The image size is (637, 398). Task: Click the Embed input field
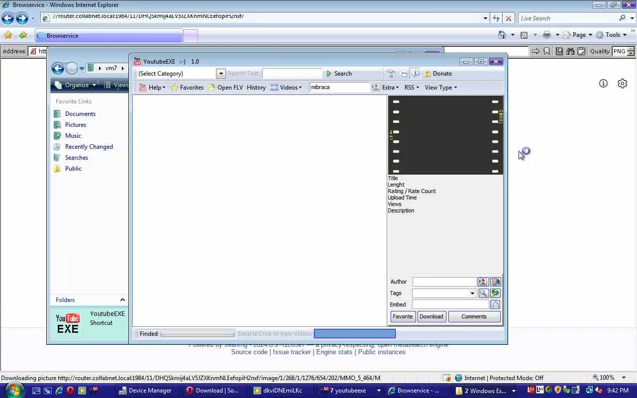point(450,304)
